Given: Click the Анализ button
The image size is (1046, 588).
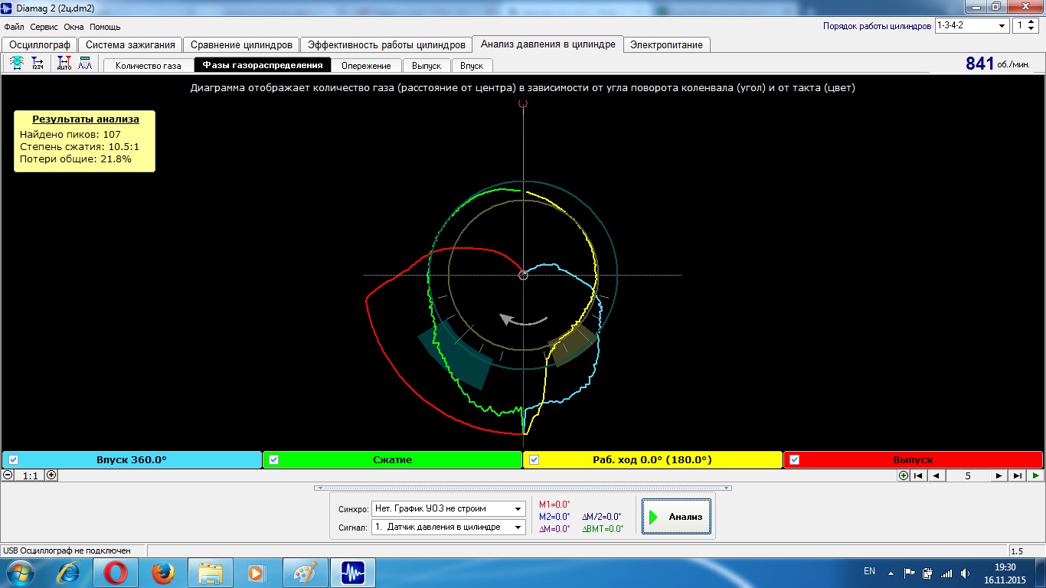Looking at the screenshot, I should tap(677, 517).
